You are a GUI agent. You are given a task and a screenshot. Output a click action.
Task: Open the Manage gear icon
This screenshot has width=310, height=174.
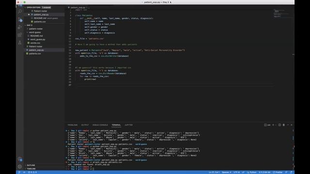[x=20, y=167]
